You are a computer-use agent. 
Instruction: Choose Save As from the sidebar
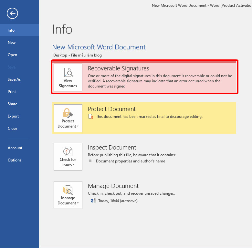(x=14, y=79)
